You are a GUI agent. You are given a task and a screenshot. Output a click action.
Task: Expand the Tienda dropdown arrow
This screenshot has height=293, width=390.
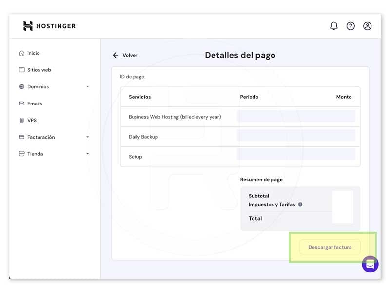[x=88, y=154]
